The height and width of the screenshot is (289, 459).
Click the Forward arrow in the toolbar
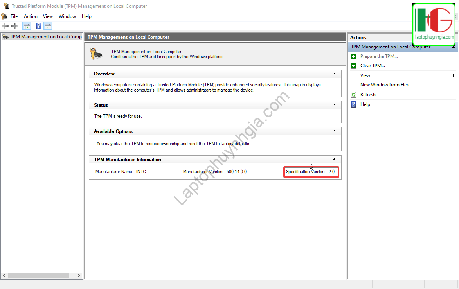coord(14,26)
